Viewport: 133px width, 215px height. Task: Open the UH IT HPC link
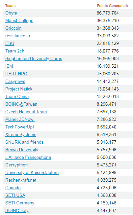tap(16, 74)
